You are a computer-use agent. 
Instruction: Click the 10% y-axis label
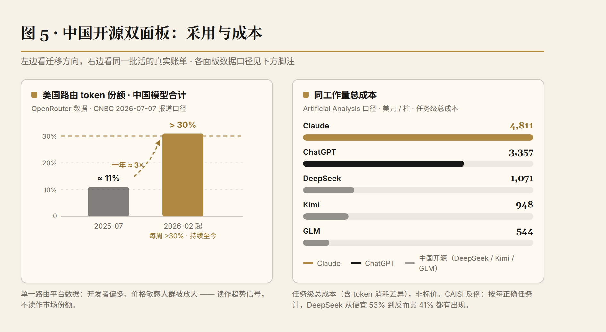click(50, 190)
